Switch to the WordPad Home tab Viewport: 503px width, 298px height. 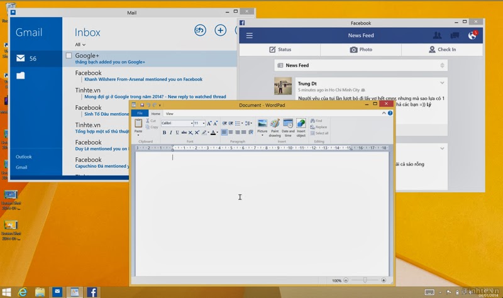(x=155, y=114)
